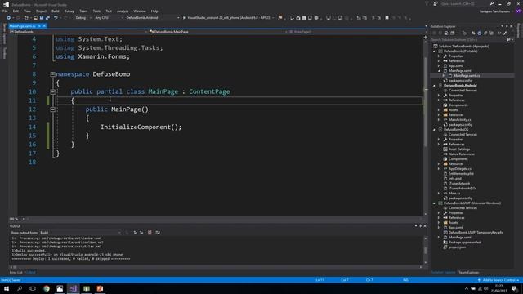Open the Windows Start menu
Screen dimensions: 523x294
(x=7, y=288)
